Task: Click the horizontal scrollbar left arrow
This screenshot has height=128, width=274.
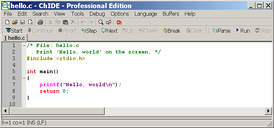Action: point(6,111)
